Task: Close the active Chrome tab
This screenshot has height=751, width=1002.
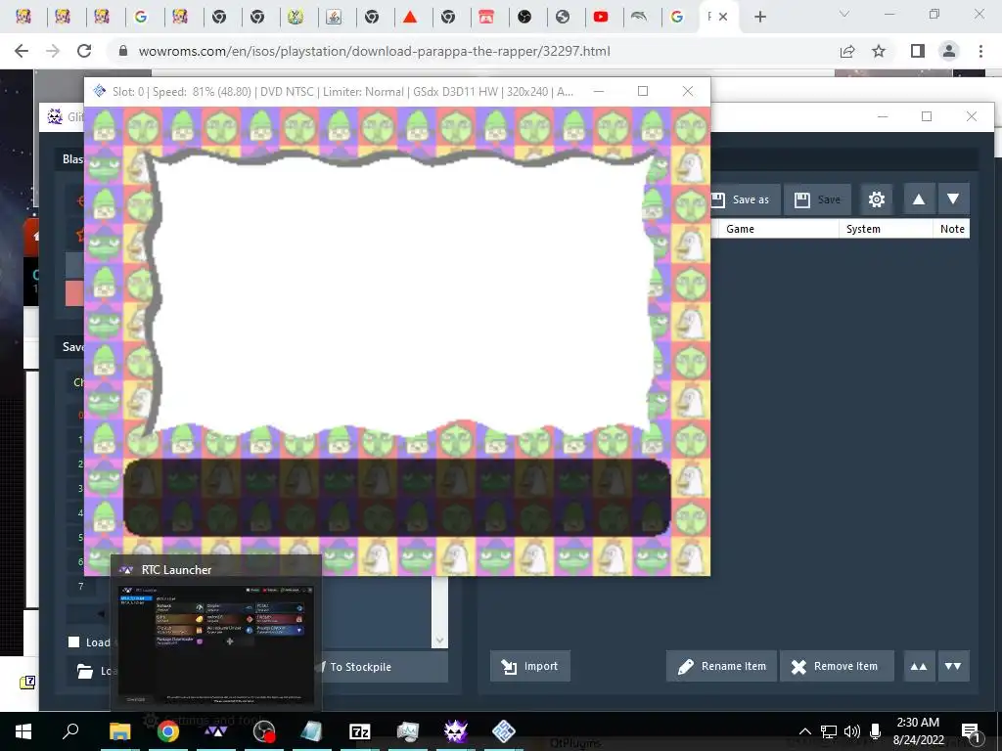Action: point(723,17)
